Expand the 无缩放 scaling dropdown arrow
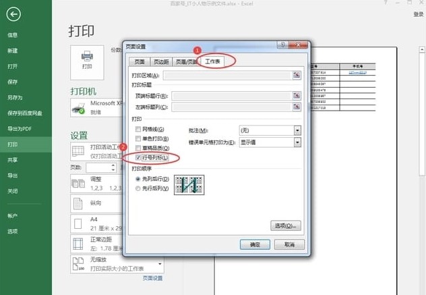The height and width of the screenshot is (295, 426). click(160, 264)
